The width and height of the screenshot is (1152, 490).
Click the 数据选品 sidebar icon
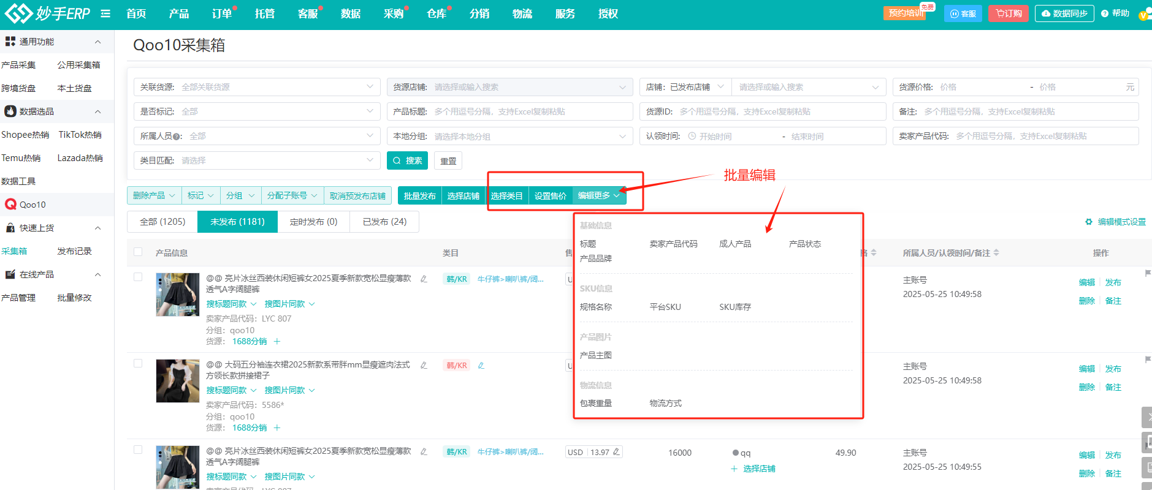(x=10, y=111)
